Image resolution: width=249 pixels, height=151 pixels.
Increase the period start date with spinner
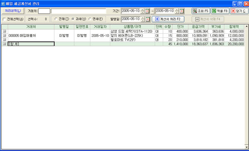pos(142,10)
